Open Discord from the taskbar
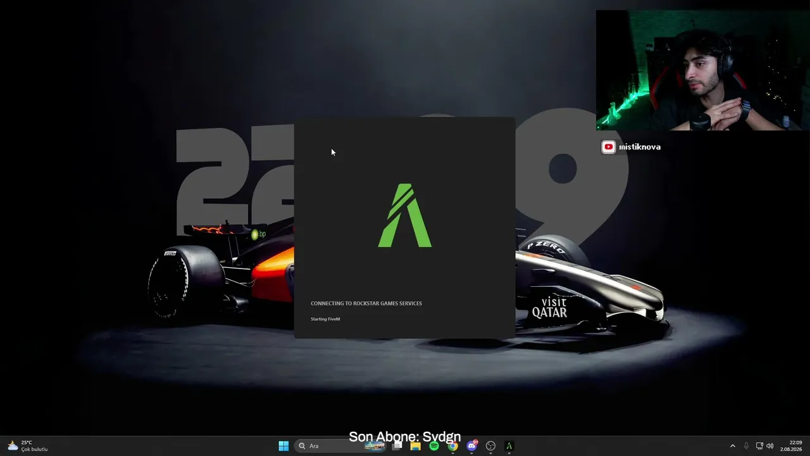810x456 pixels. (471, 446)
